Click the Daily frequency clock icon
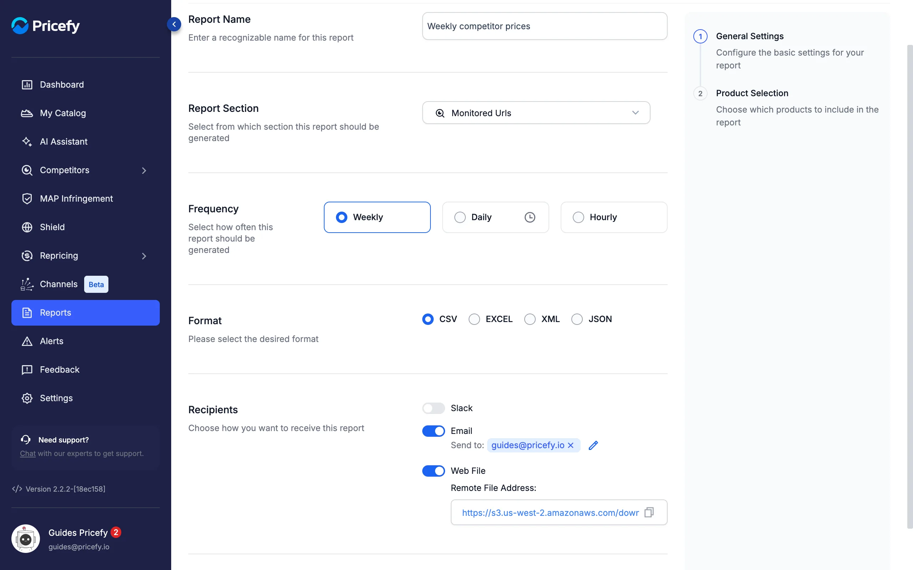 tap(530, 217)
